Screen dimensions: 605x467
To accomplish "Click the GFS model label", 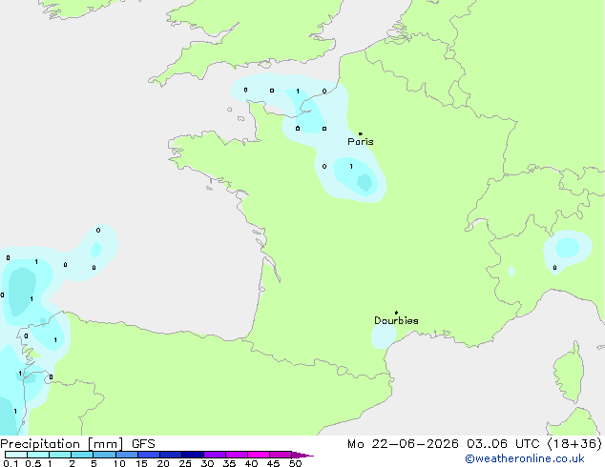I will (x=143, y=444).
